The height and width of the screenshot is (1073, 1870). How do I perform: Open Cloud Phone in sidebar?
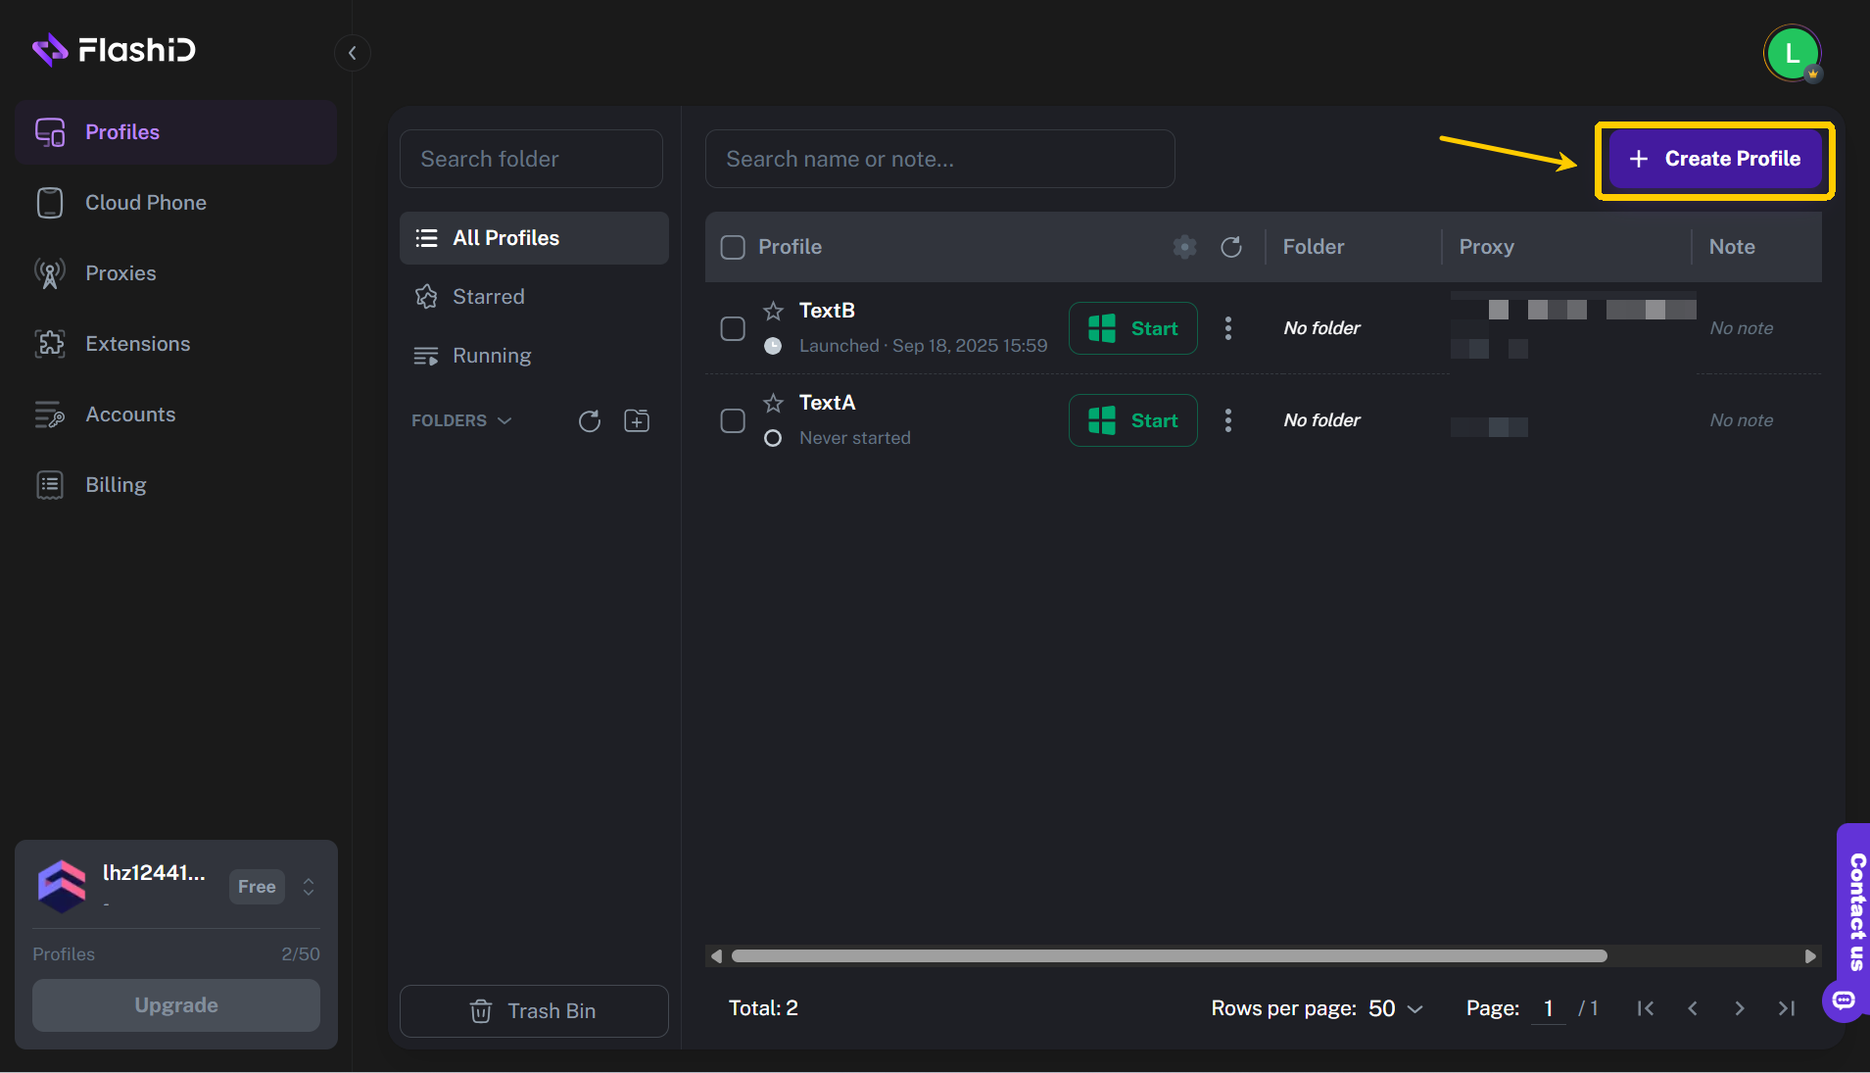(x=145, y=203)
